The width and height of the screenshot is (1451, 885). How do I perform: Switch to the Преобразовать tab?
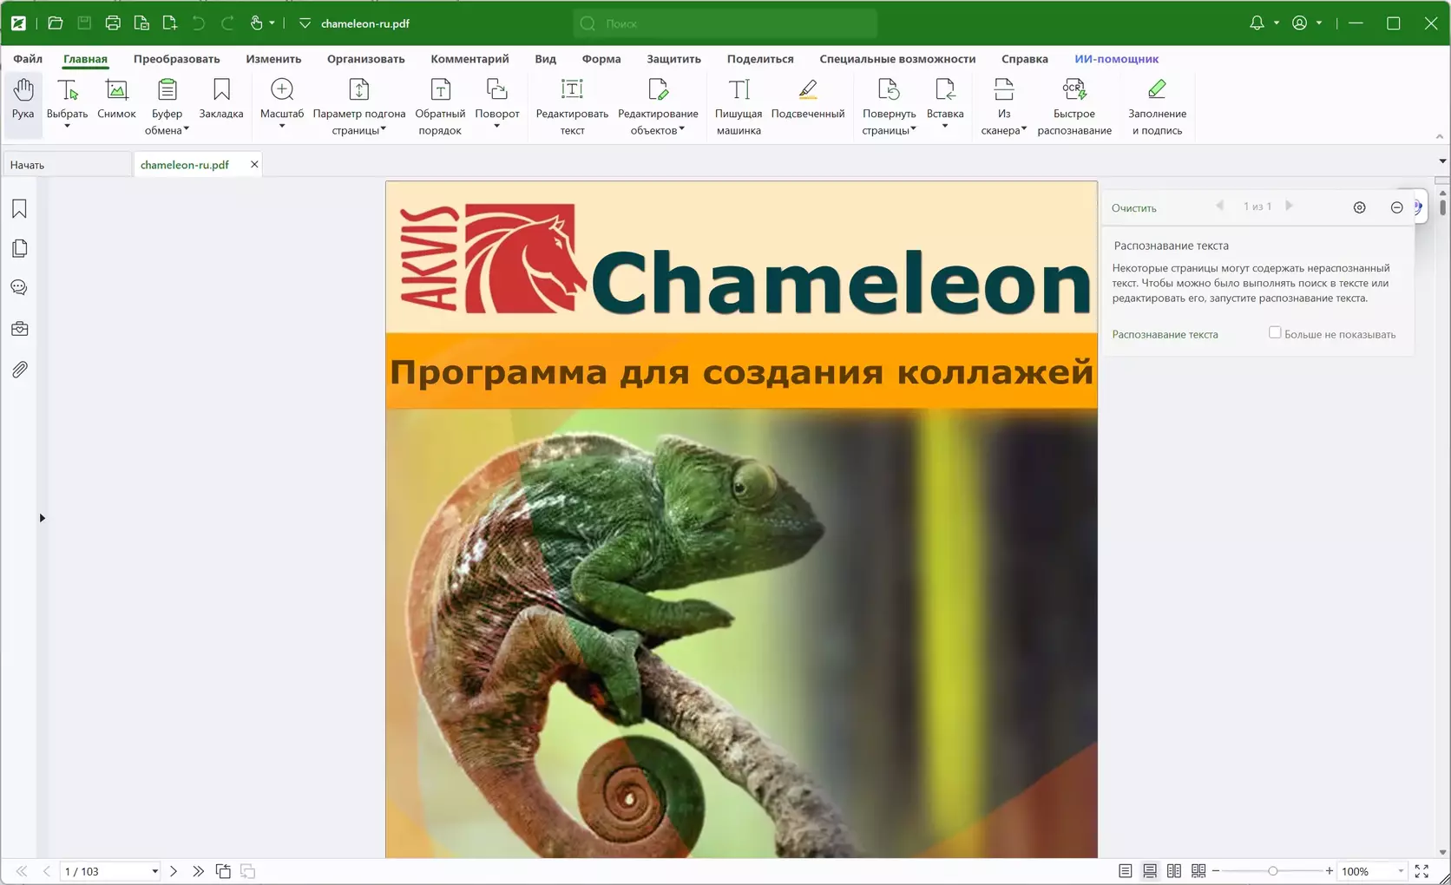pyautogui.click(x=176, y=59)
